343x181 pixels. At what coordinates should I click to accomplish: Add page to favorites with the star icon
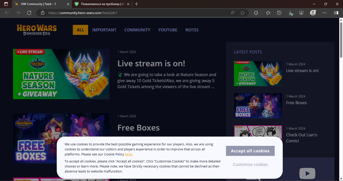coord(242,13)
